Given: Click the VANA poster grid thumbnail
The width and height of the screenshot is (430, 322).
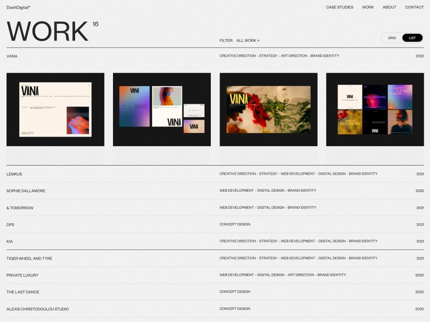Looking at the screenshot, I should click(x=375, y=109).
